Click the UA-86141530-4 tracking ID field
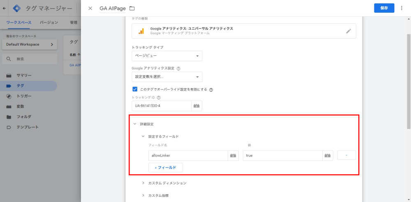This screenshot has height=202, width=411. (x=162, y=106)
